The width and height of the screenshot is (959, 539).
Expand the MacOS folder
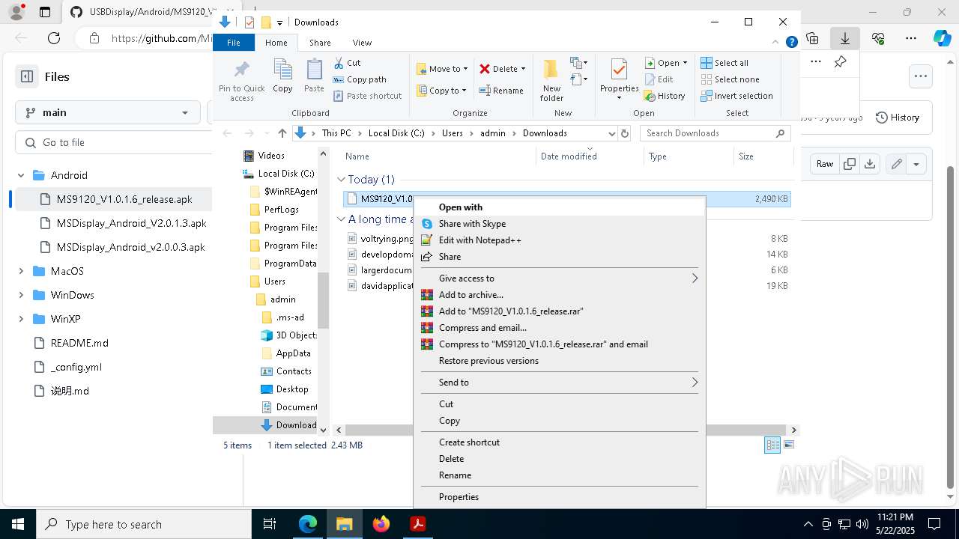21,271
